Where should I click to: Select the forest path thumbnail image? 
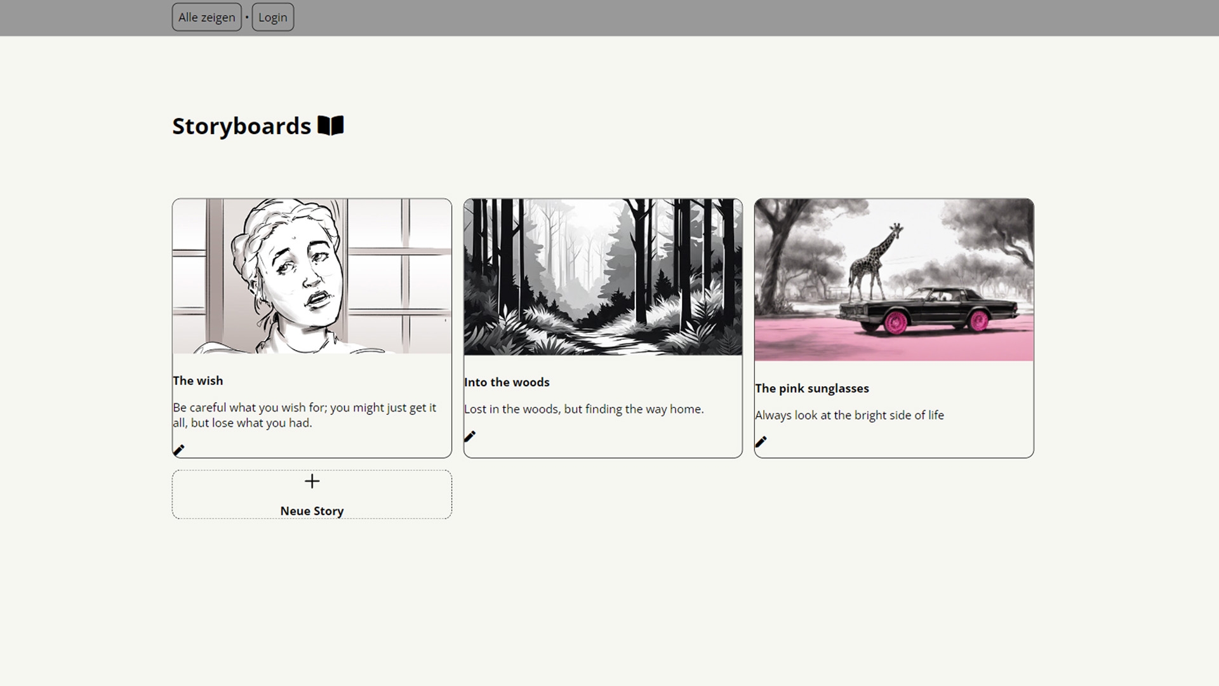[x=603, y=277]
